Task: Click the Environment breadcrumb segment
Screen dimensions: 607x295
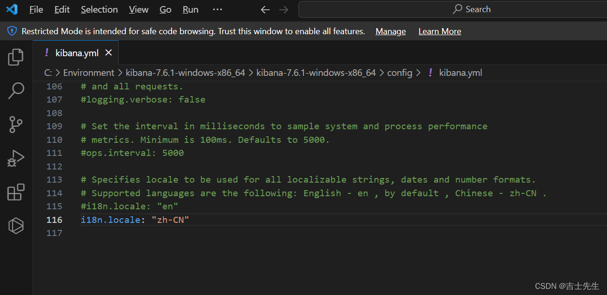Action: click(89, 73)
